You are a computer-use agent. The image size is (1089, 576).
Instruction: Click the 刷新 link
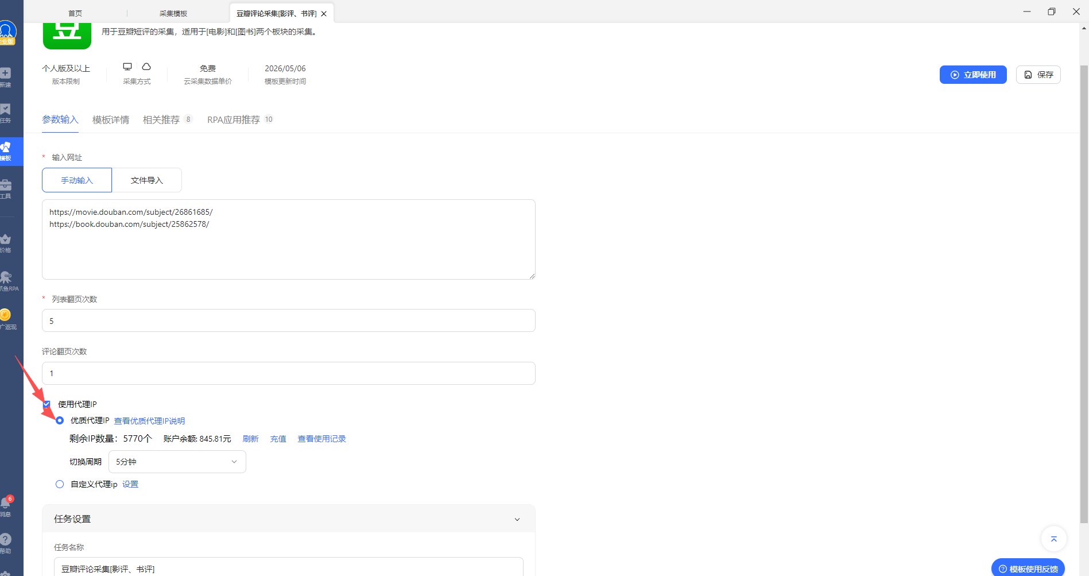pos(251,439)
